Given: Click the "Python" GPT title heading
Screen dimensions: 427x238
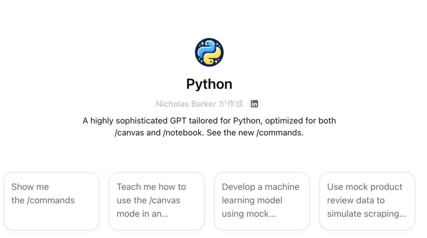Looking at the screenshot, I should click(209, 84).
